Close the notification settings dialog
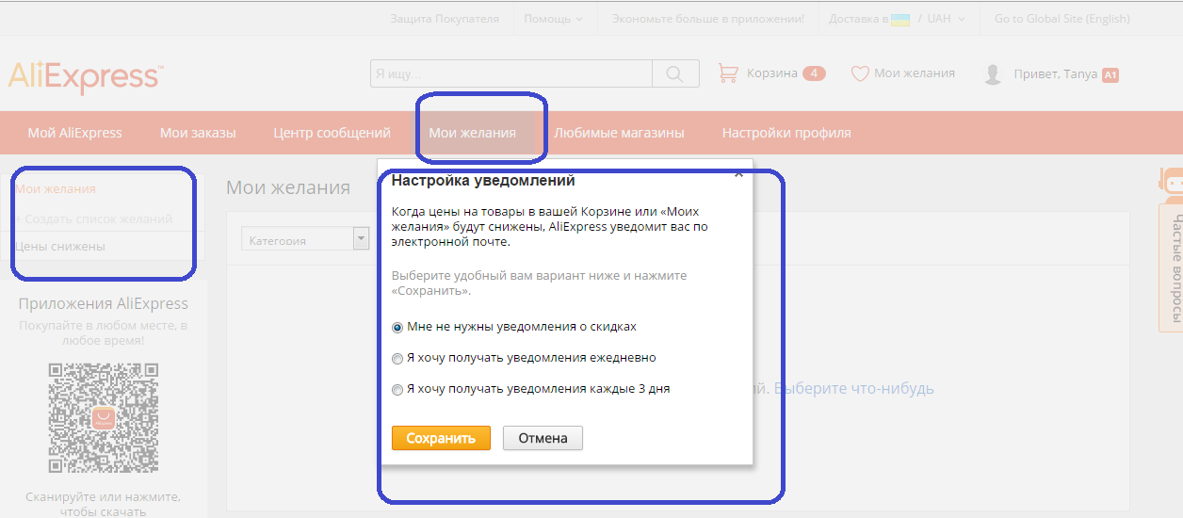 tap(738, 173)
